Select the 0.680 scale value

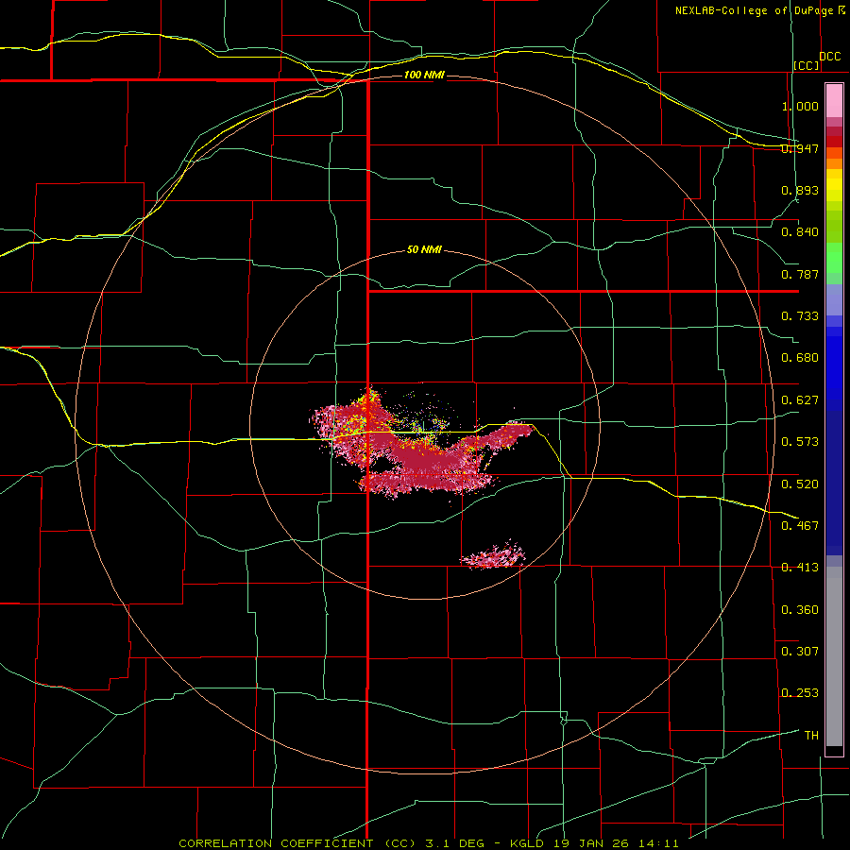[800, 358]
